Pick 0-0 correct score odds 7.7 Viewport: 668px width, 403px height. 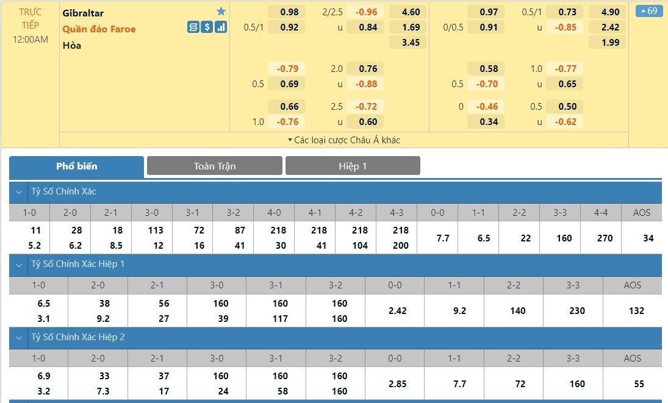(437, 238)
